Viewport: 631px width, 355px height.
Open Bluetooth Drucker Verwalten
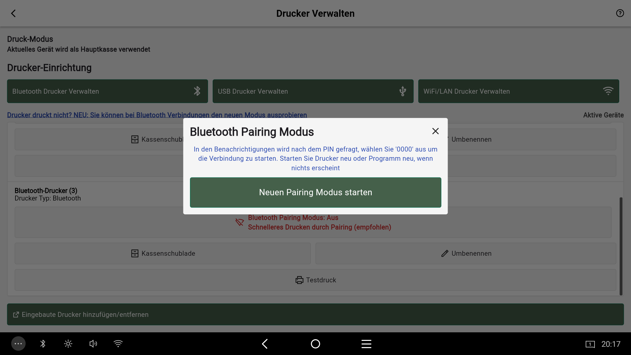coord(107,91)
